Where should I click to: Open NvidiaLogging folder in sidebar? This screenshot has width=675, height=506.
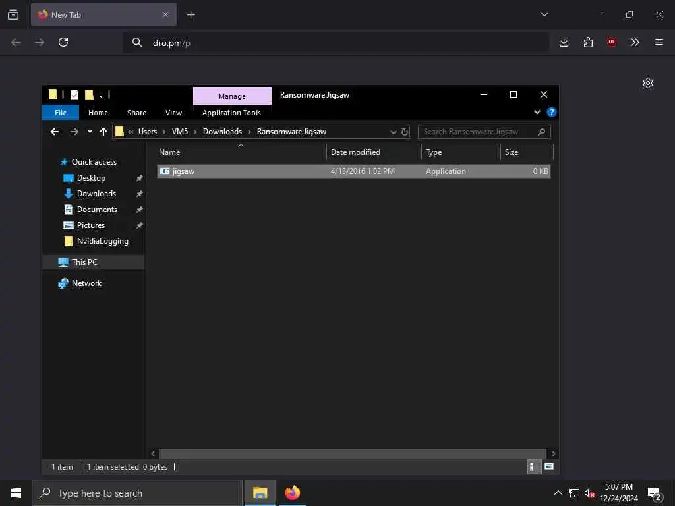[102, 241]
